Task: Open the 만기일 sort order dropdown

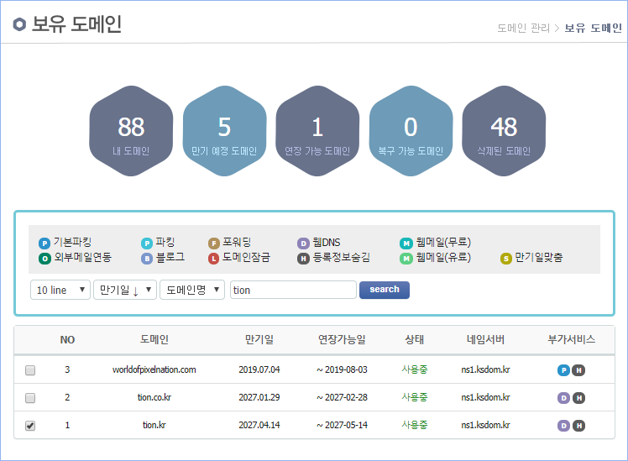Action: coord(125,290)
